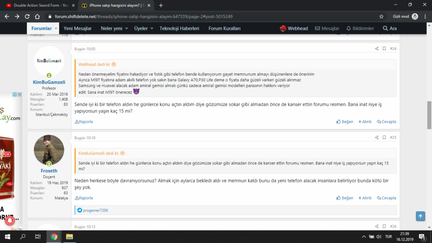Report KimBuGamzeli's post with Raporla
The image size is (432, 243).
point(84,122)
